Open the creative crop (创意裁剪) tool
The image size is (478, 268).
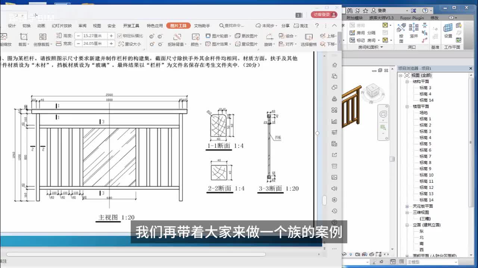point(43,39)
